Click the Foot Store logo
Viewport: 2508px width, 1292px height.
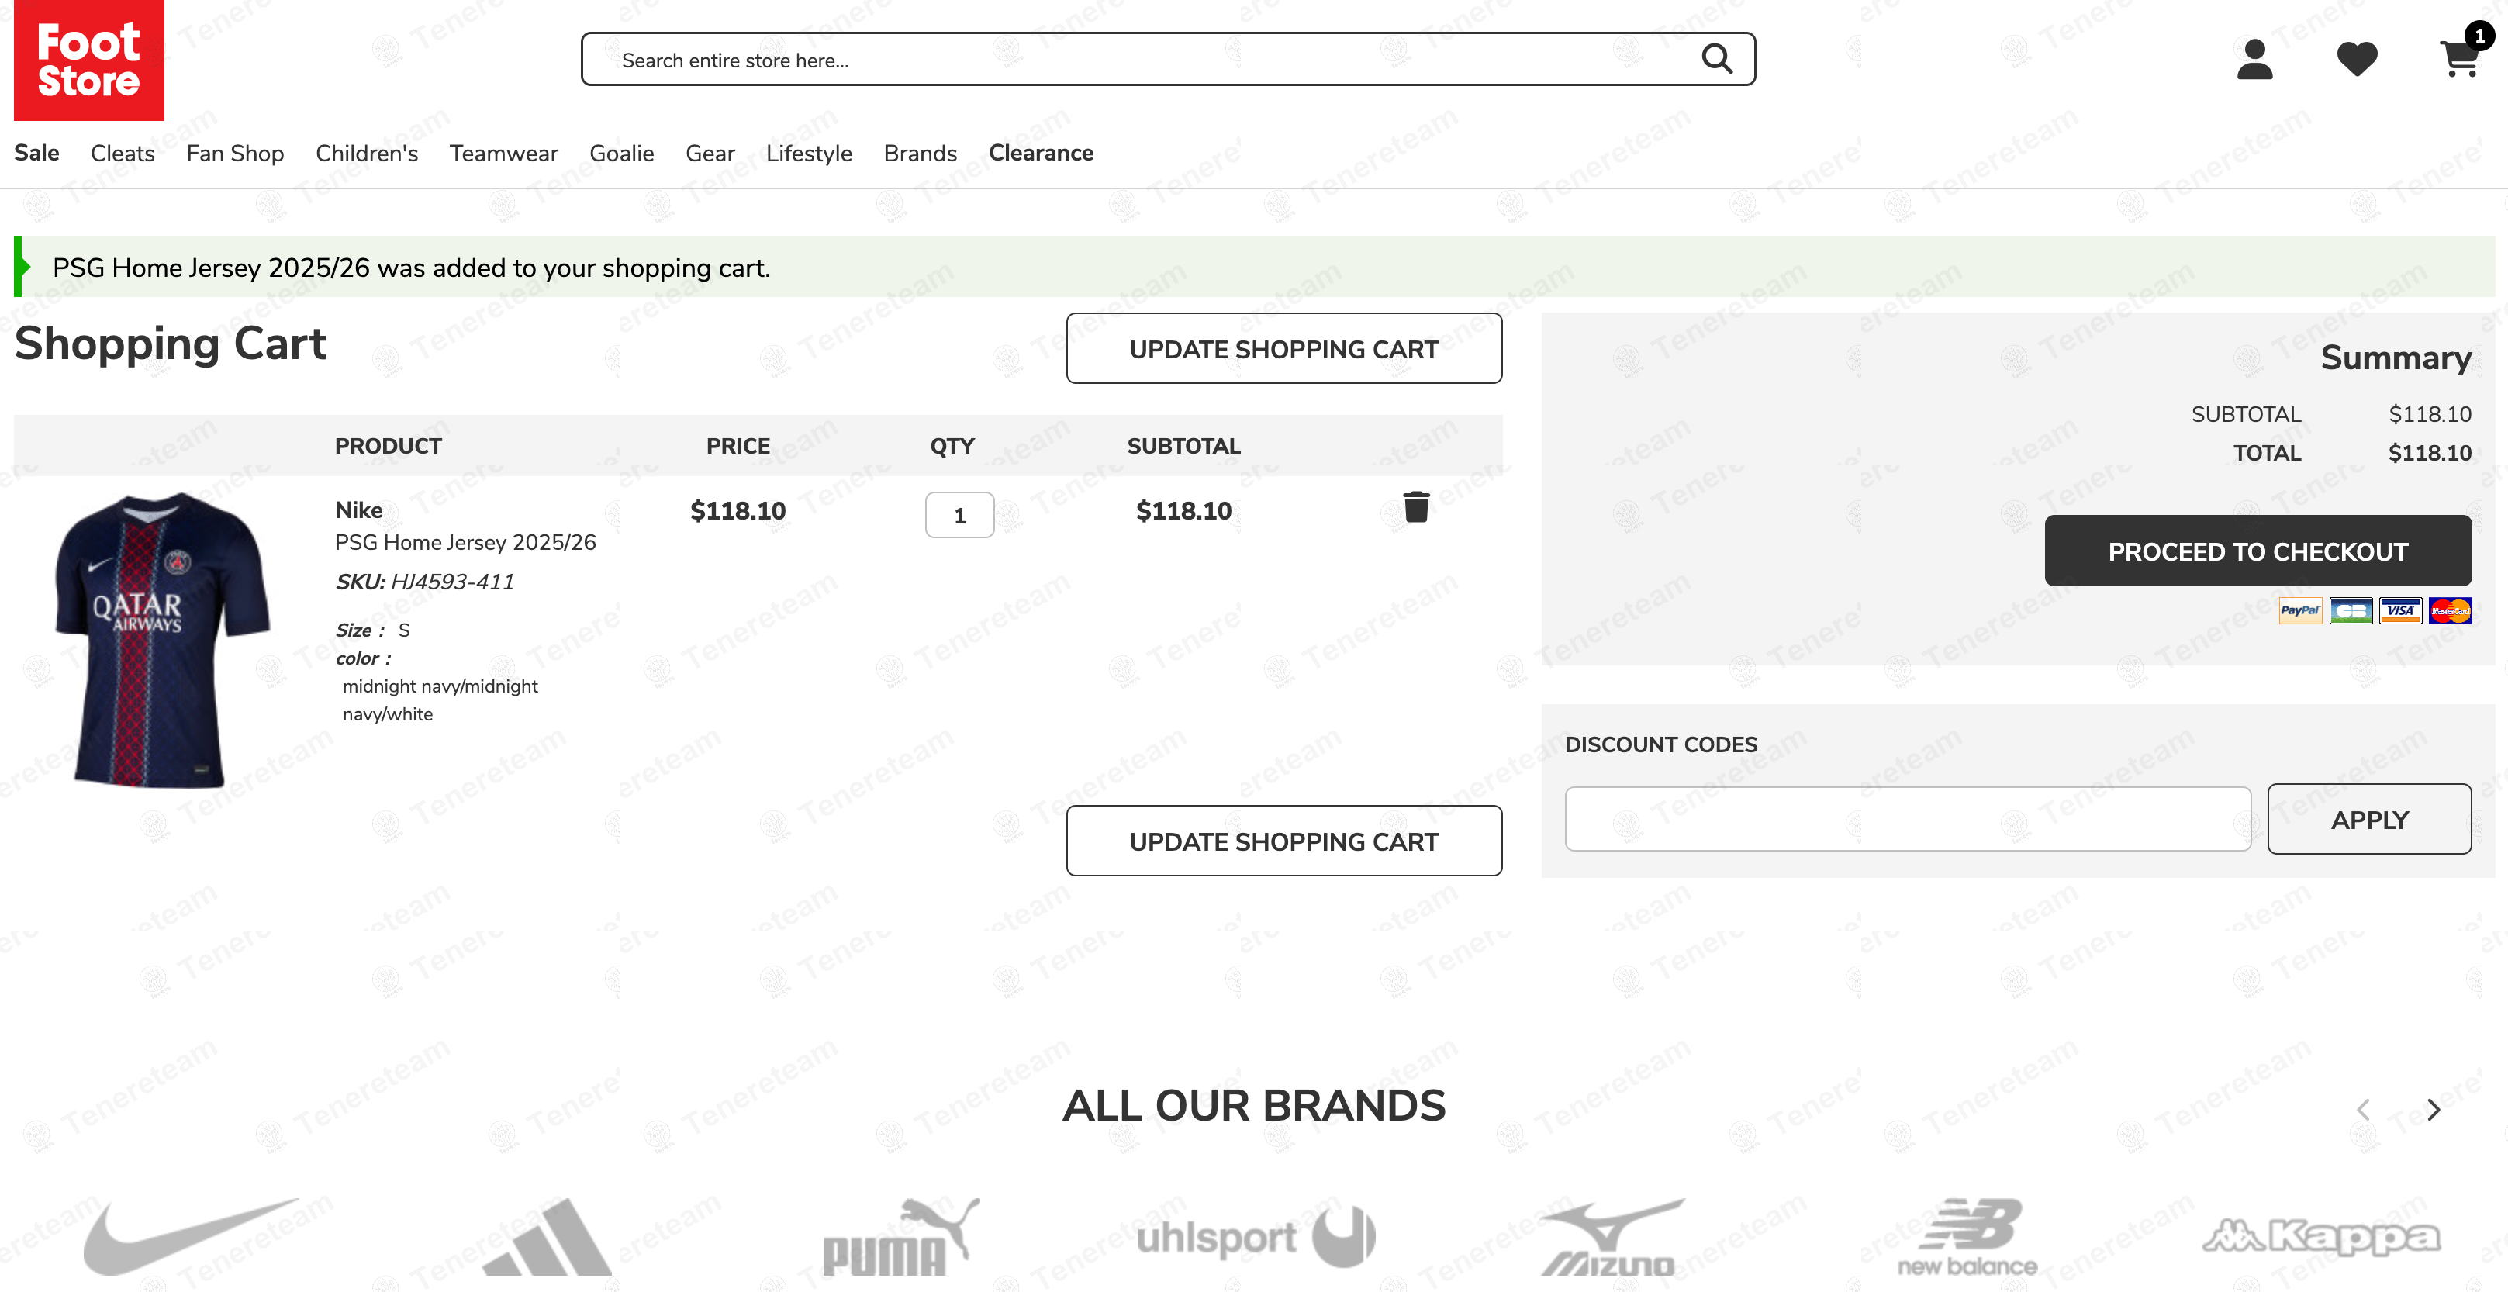click(88, 60)
